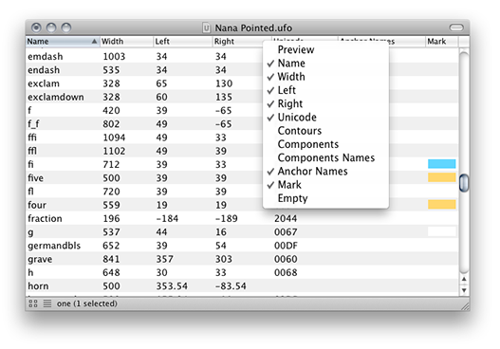Enable the Contours column

tap(325, 131)
